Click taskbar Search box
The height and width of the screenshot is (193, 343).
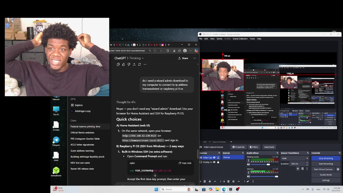[x=176, y=190]
